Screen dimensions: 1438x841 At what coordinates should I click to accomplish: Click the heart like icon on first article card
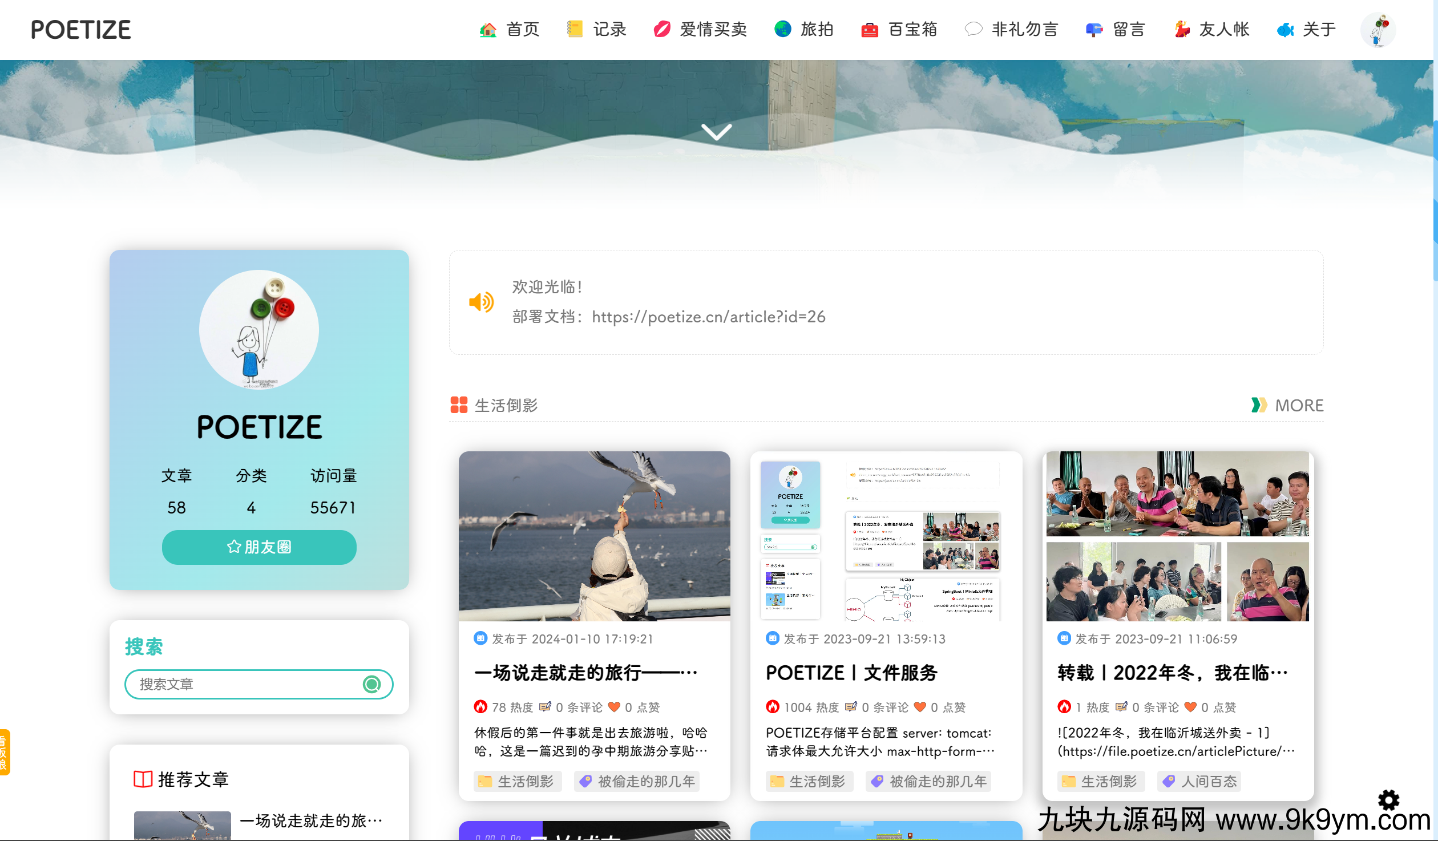(x=614, y=707)
